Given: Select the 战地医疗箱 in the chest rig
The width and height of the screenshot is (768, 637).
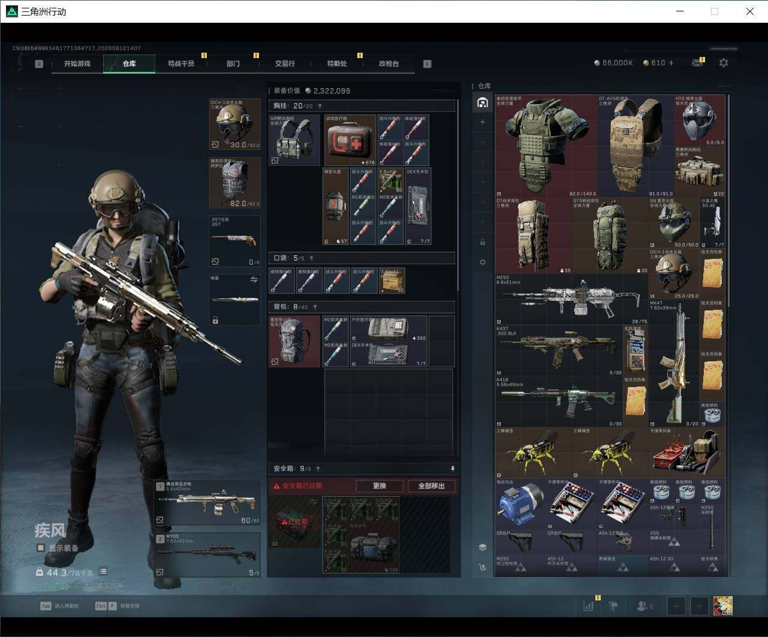Looking at the screenshot, I should pyautogui.click(x=350, y=140).
